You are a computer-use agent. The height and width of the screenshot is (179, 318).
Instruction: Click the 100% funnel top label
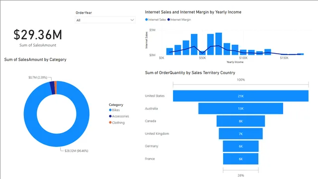[x=240, y=80]
